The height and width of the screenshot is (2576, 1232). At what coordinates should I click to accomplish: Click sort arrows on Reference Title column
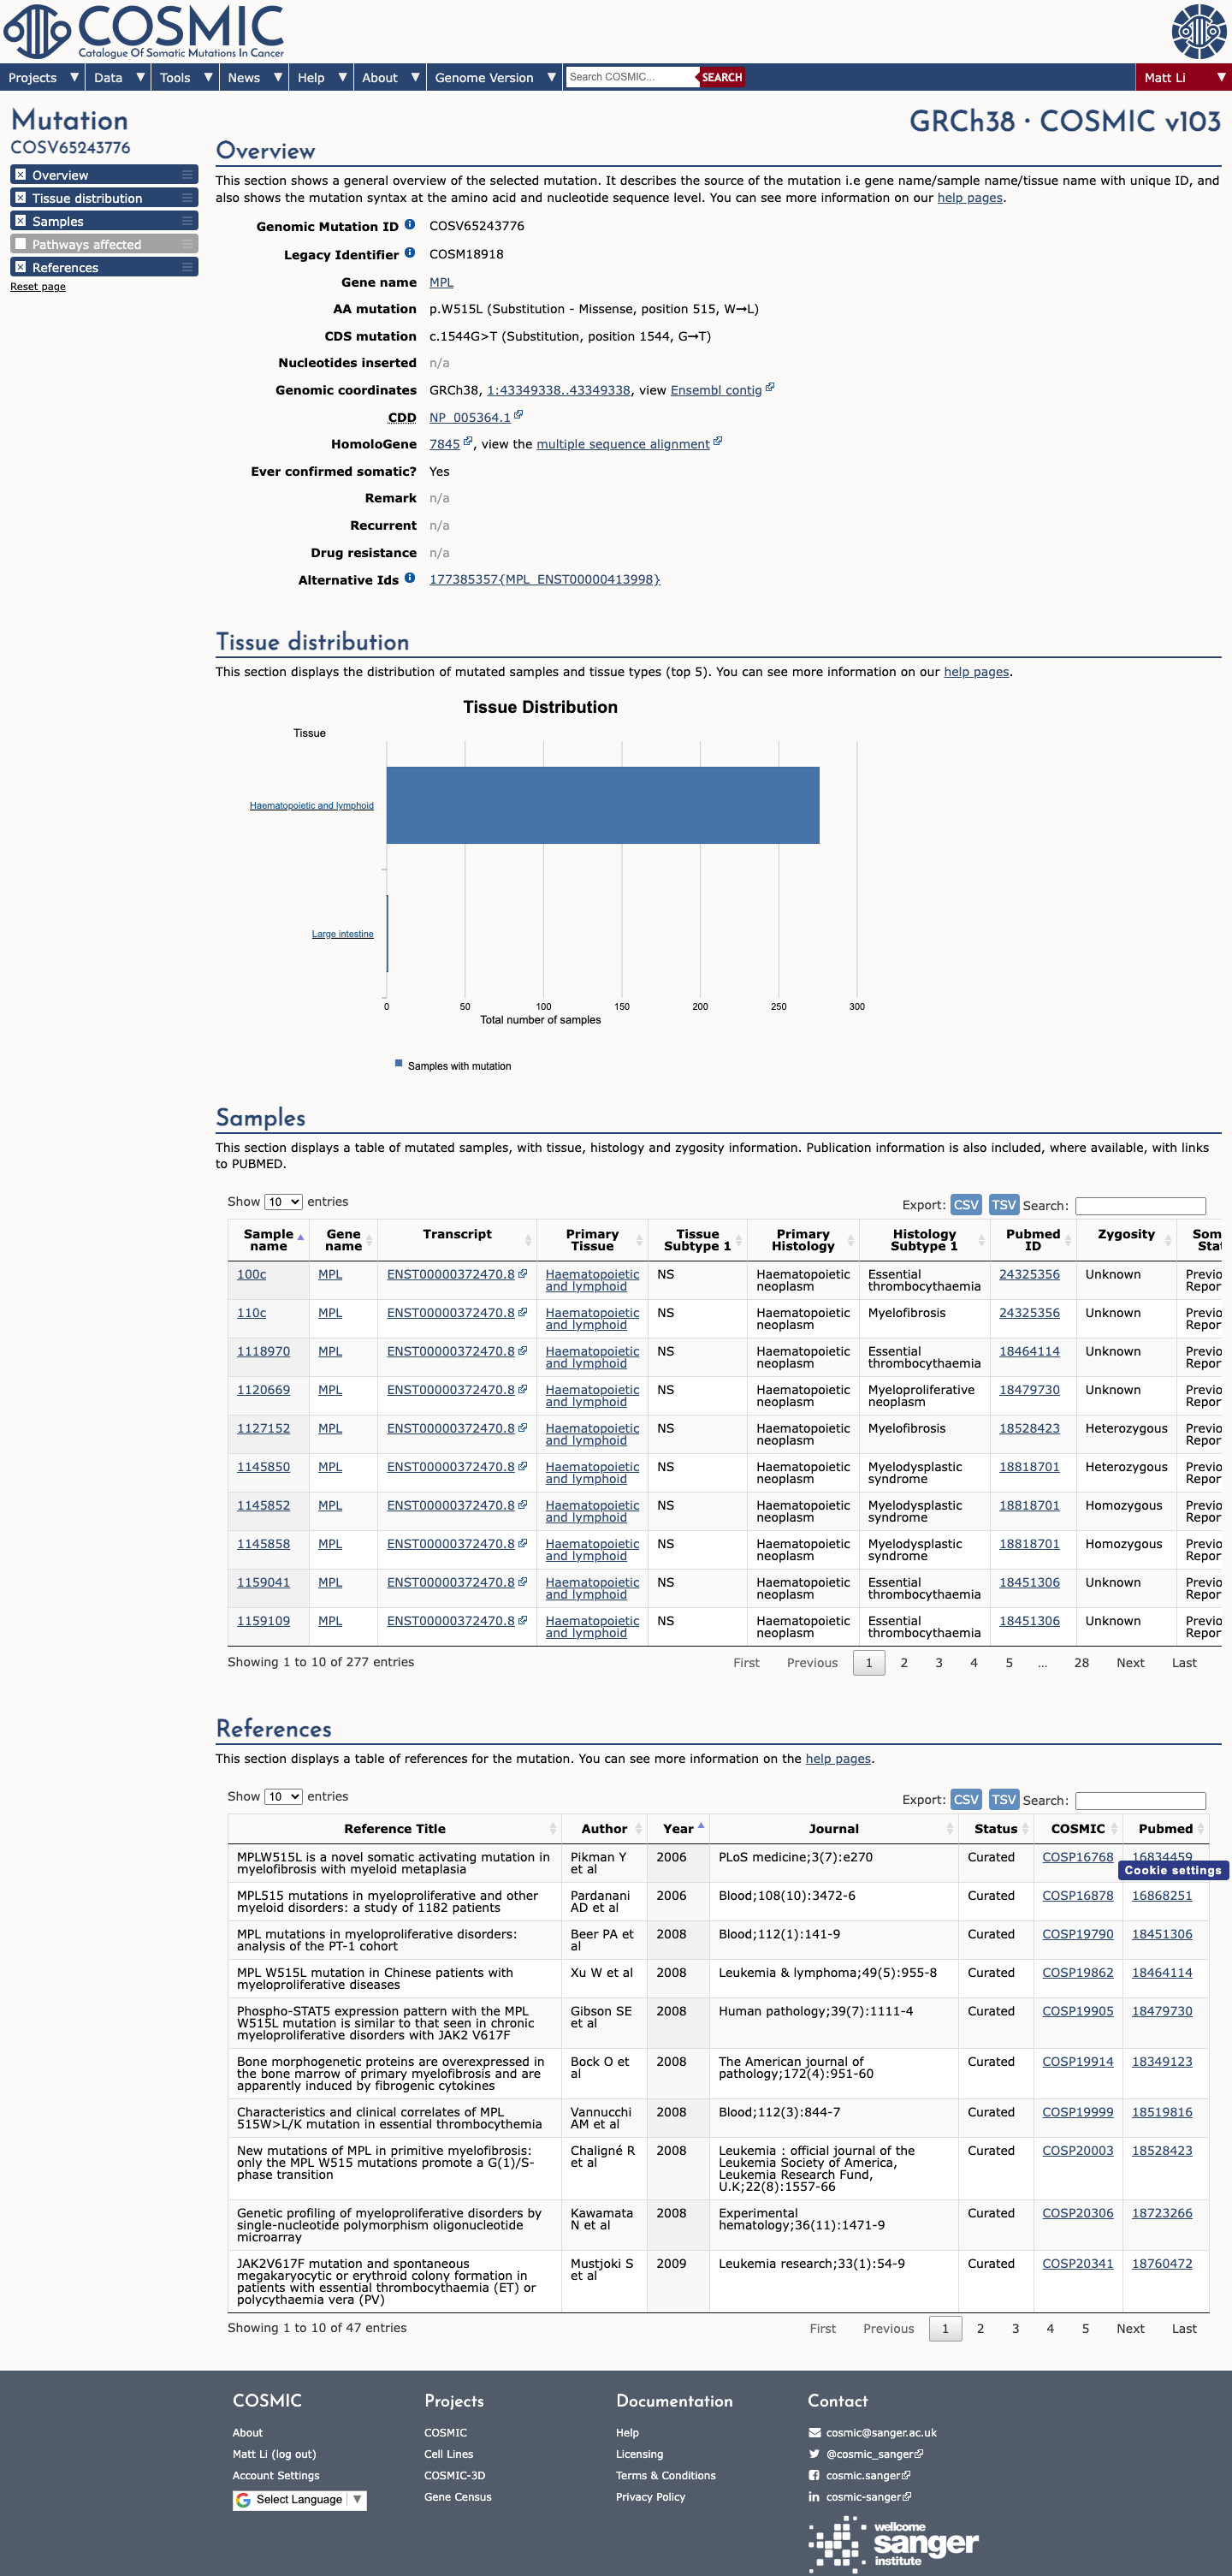tap(553, 1828)
